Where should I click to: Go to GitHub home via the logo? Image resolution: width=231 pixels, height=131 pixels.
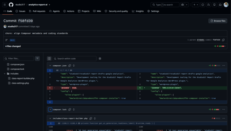[11, 5]
